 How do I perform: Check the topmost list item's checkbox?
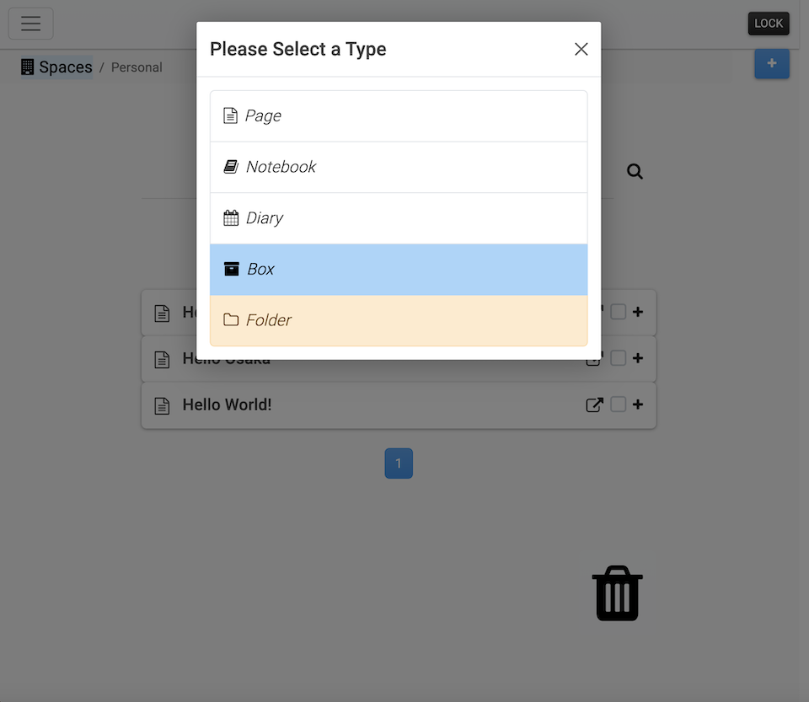pyautogui.click(x=618, y=312)
